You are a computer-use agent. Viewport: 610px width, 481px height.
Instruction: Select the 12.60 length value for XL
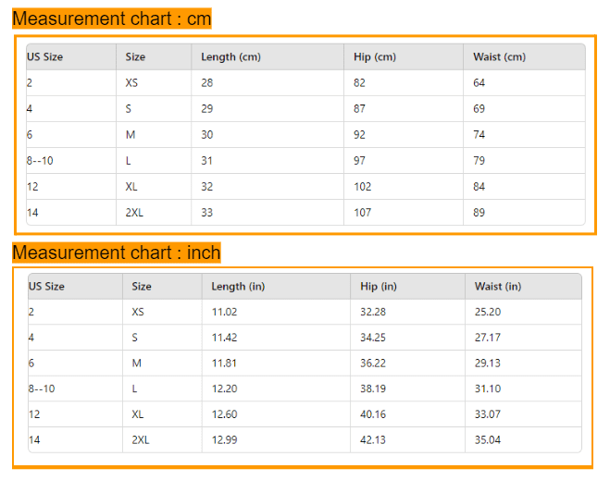(224, 414)
